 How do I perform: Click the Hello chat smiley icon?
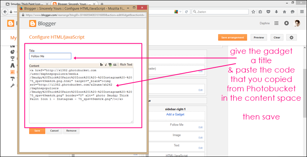click(x=292, y=12)
